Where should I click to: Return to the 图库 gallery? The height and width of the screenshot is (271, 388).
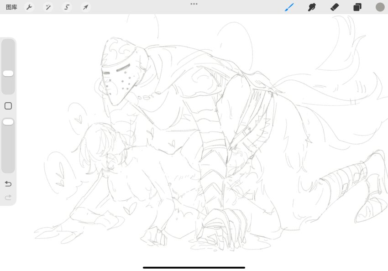(11, 7)
